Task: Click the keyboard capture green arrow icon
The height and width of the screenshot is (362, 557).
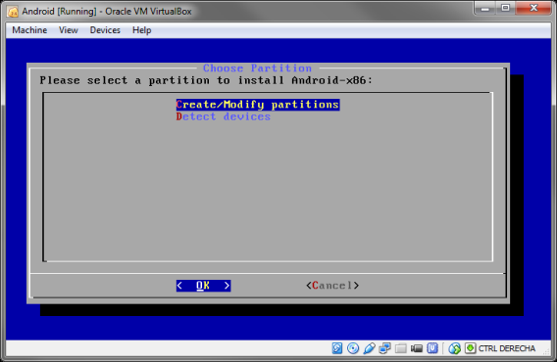Action: point(470,348)
